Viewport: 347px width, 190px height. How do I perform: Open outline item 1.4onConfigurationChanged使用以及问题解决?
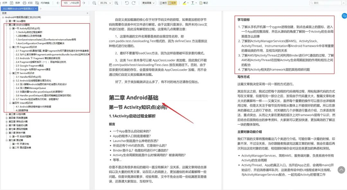[x=40, y=43]
